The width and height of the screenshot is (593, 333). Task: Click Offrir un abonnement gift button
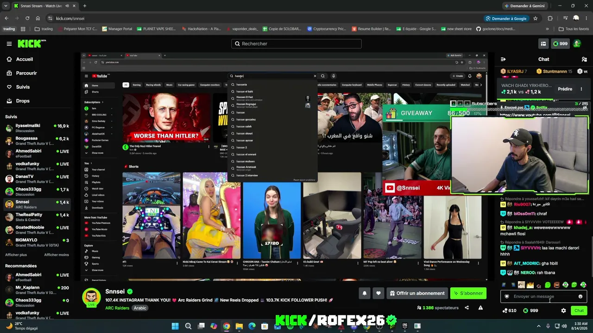point(417,293)
